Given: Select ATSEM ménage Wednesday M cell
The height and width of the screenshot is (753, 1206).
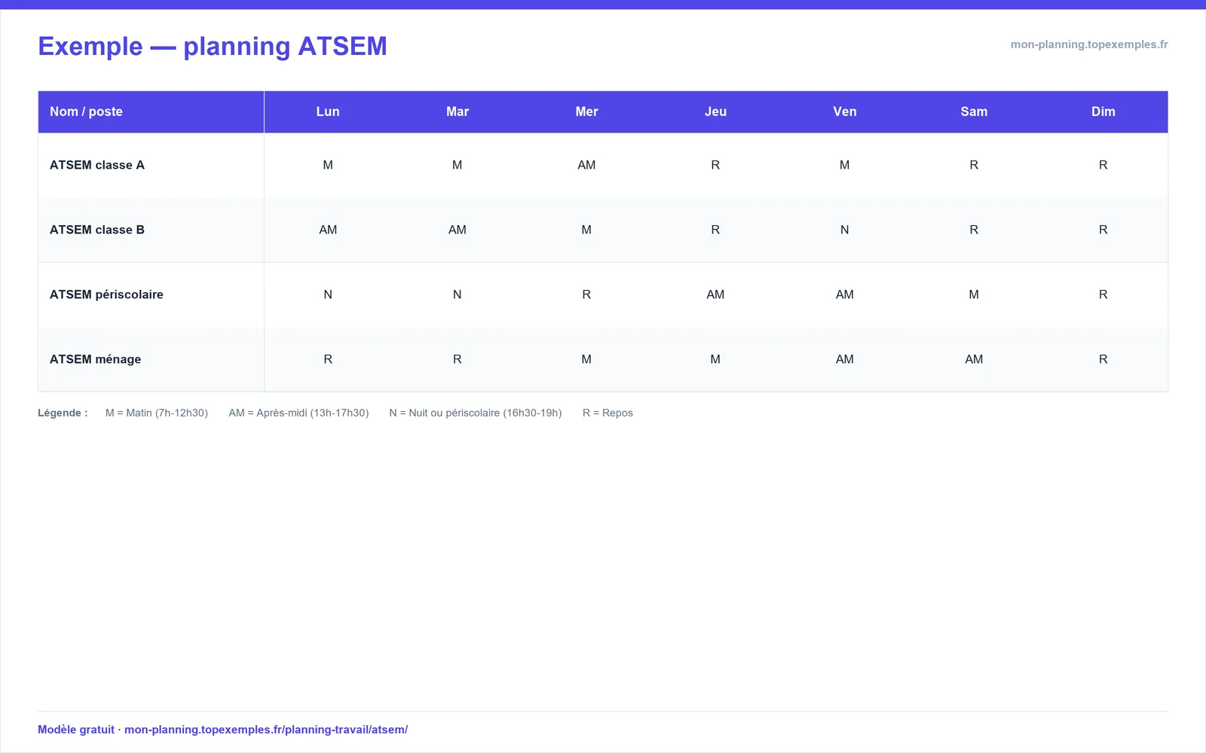Looking at the screenshot, I should click(586, 359).
